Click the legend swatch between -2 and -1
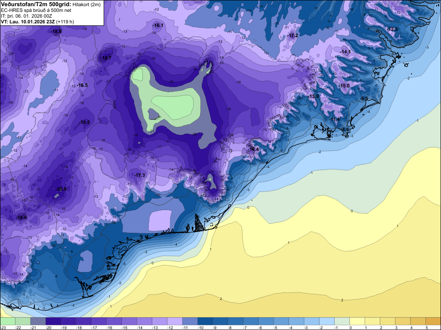441x330 pixels. point(326,321)
